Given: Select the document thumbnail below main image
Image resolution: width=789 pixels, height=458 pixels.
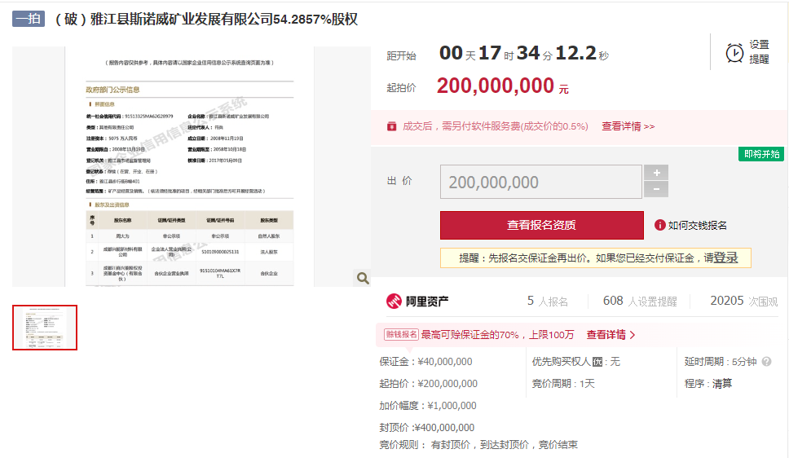Looking at the screenshot, I should [45, 327].
